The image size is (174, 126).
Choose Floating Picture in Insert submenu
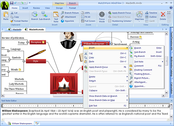click(143, 74)
